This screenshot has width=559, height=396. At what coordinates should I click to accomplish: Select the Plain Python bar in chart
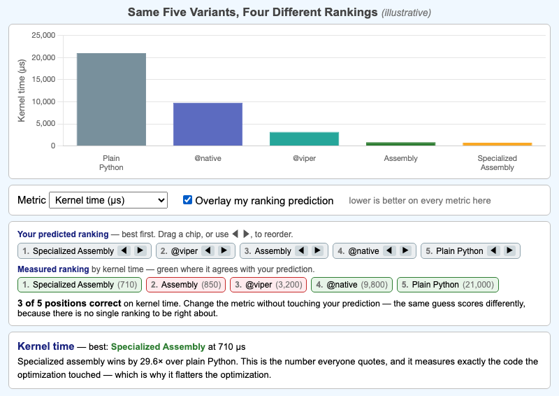(x=111, y=99)
